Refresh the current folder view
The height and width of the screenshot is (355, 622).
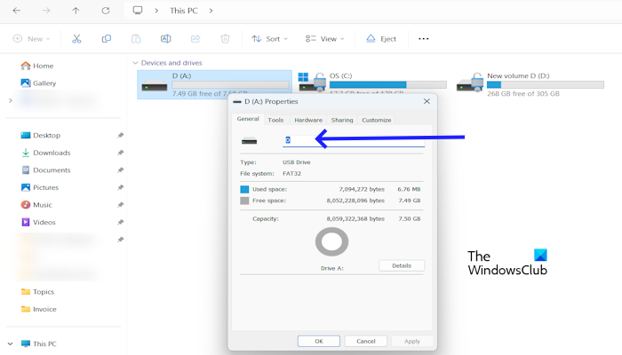106,11
